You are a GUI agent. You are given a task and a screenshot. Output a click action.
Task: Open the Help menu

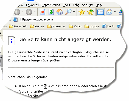click(x=99, y=5)
